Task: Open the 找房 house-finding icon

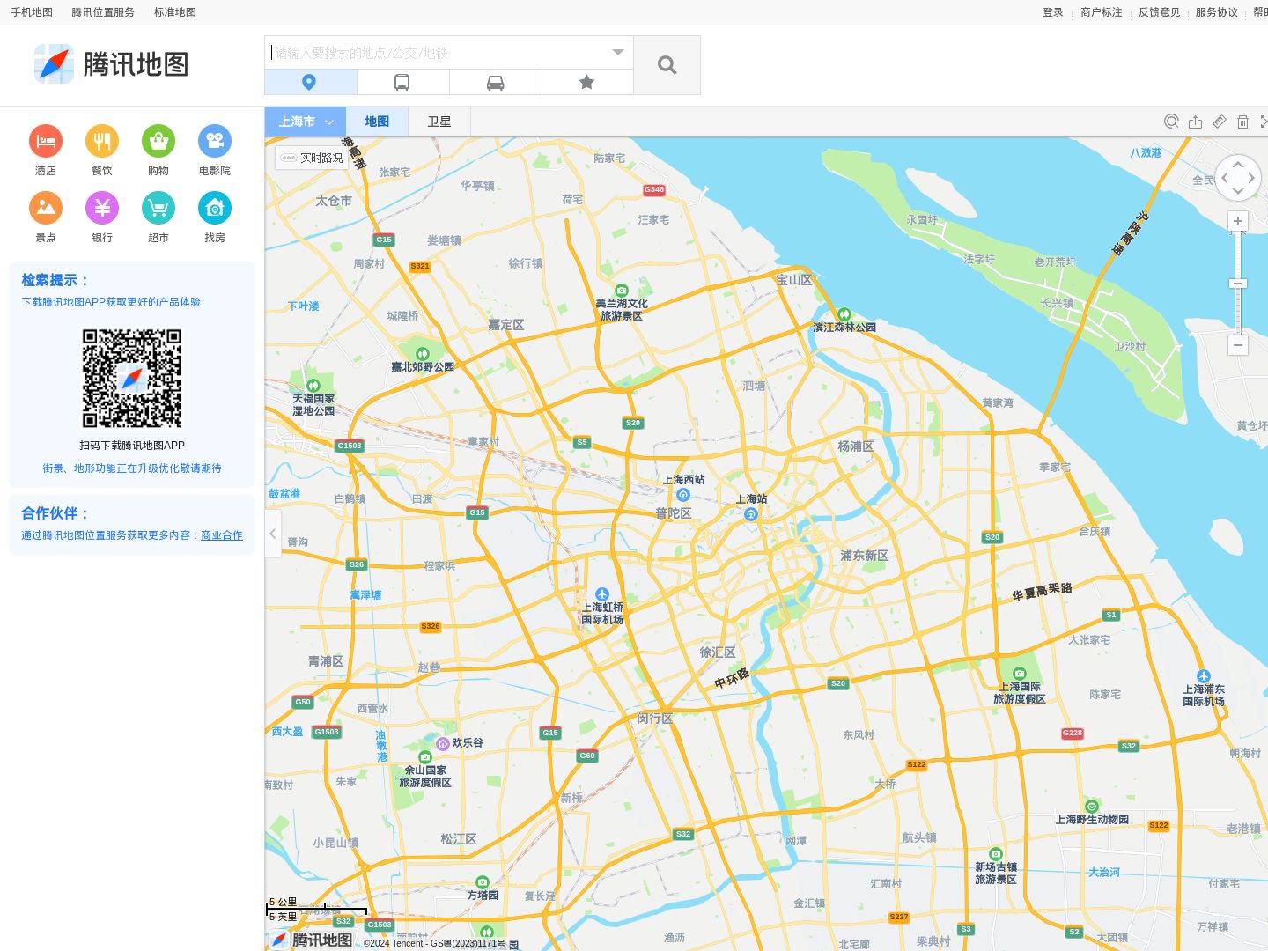Action: (x=215, y=208)
